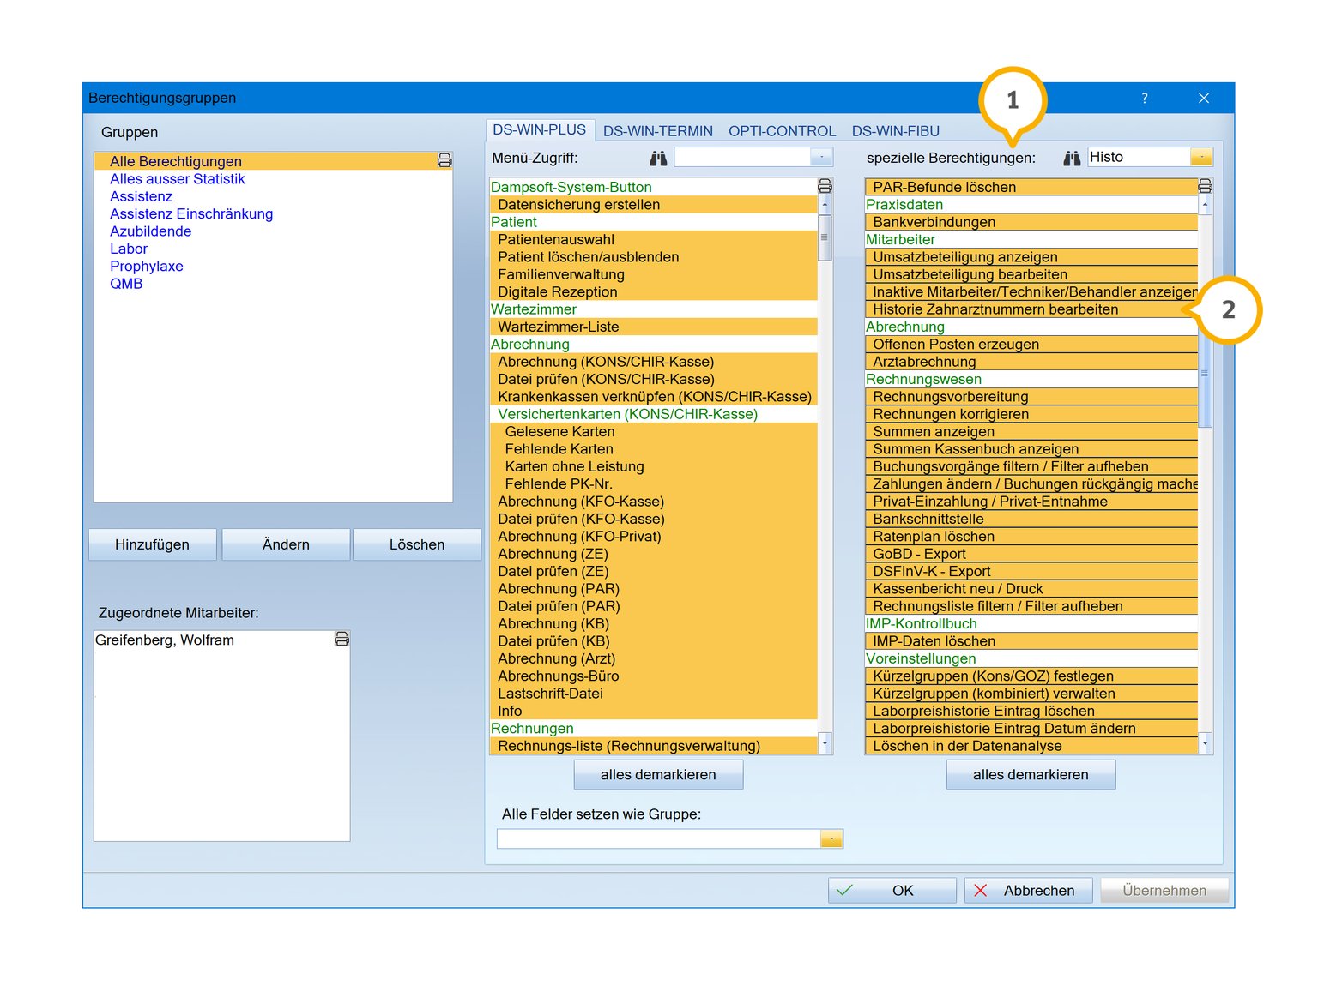Click inside the Histo search field
This screenshot has height=991, width=1318.
(1139, 157)
